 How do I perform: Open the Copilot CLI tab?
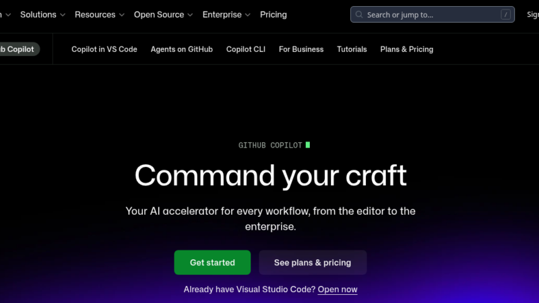tap(246, 49)
